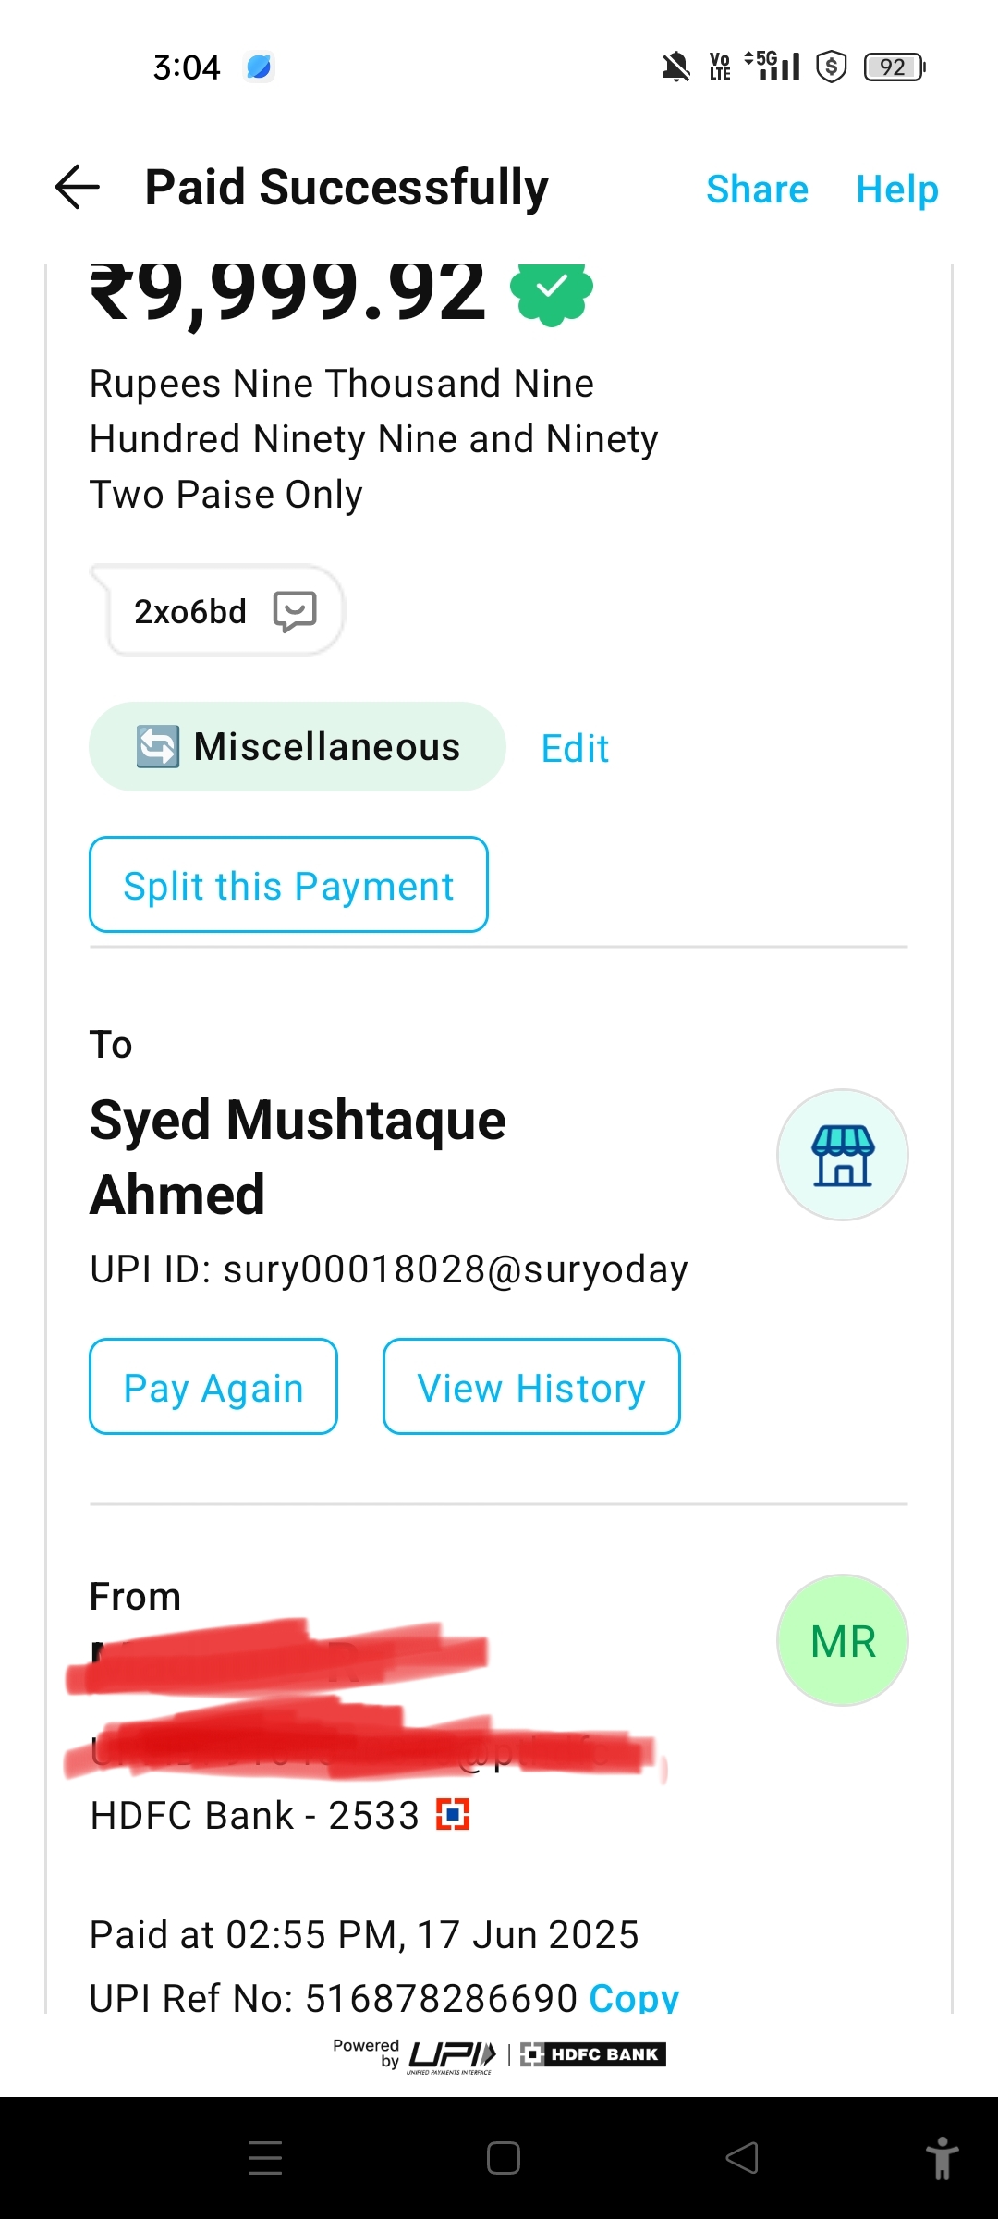Viewport: 998px width, 2219px height.
Task: Tap the Miscellaneous category swap icon
Action: click(x=158, y=746)
